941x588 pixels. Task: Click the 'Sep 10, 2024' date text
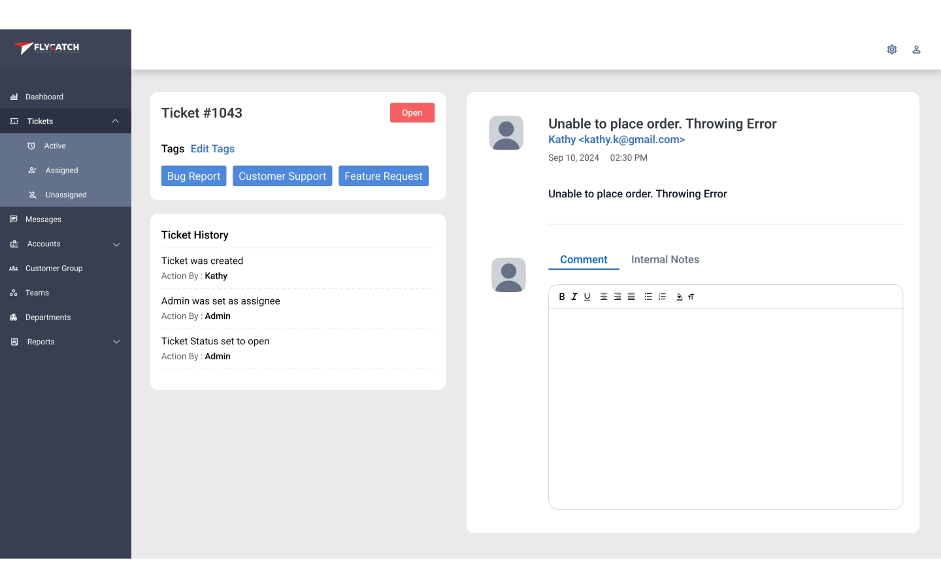pyautogui.click(x=574, y=158)
